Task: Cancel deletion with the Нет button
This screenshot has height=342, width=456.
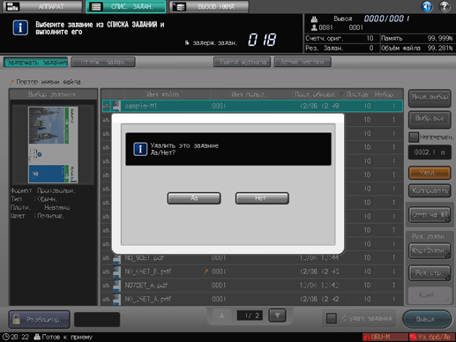Action: point(262,198)
